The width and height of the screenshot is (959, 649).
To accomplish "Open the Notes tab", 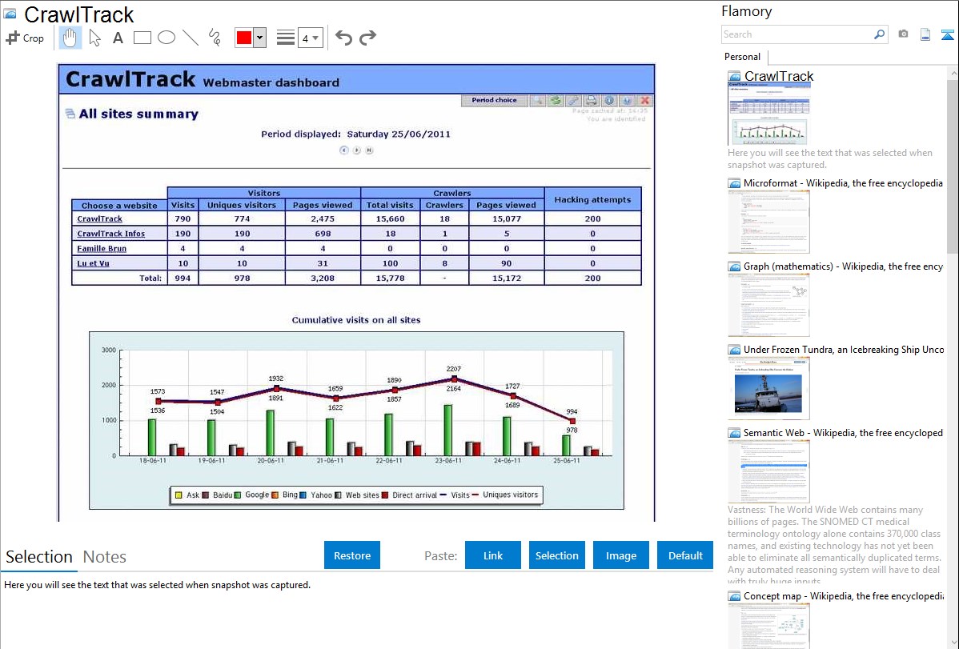I will coord(105,557).
